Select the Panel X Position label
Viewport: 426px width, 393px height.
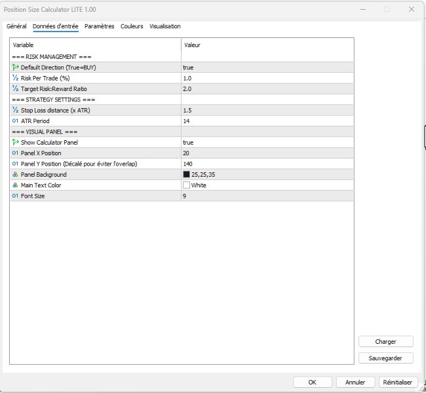click(41, 153)
